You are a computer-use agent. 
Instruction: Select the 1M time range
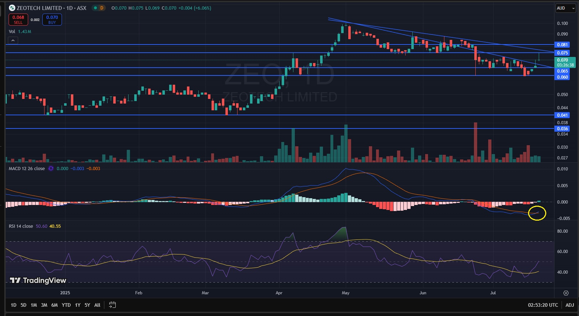(x=34, y=305)
